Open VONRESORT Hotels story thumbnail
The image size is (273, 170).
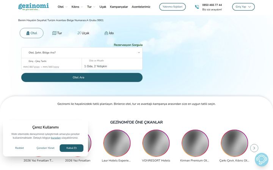click(156, 143)
